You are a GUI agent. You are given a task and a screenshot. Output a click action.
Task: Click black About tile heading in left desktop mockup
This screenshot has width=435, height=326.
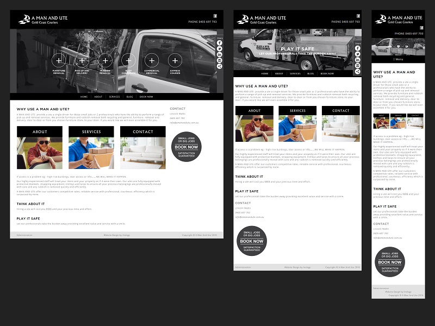(40, 131)
